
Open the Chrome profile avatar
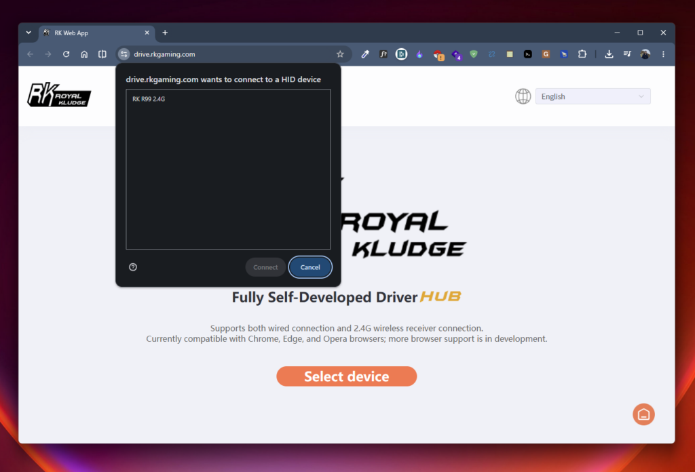point(645,54)
